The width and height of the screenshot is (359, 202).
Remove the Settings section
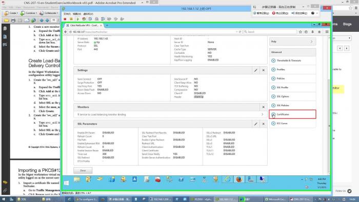(263, 70)
